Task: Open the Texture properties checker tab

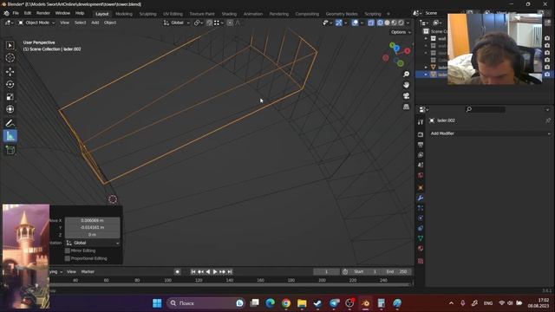Action: pyautogui.click(x=421, y=261)
